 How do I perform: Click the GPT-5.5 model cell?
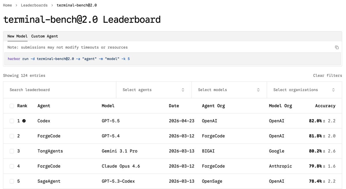coord(111,121)
